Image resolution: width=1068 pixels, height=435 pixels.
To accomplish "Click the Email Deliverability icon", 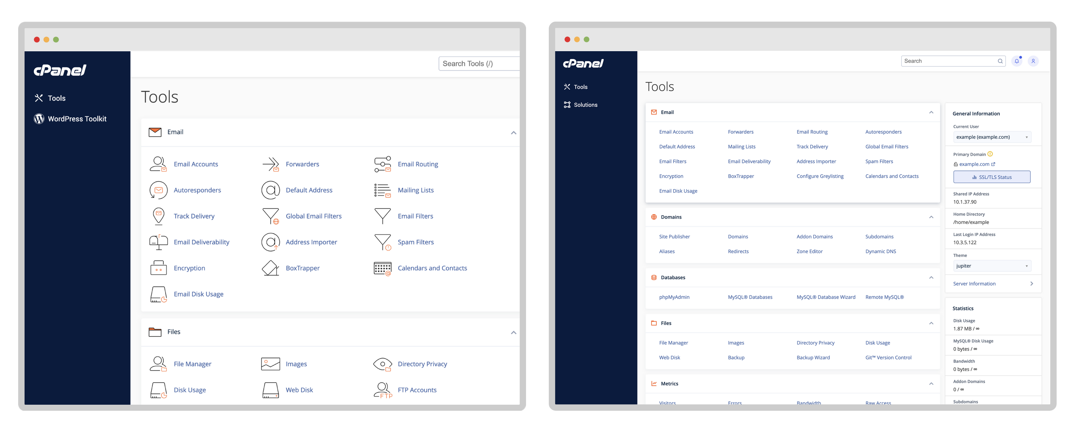I will (158, 242).
